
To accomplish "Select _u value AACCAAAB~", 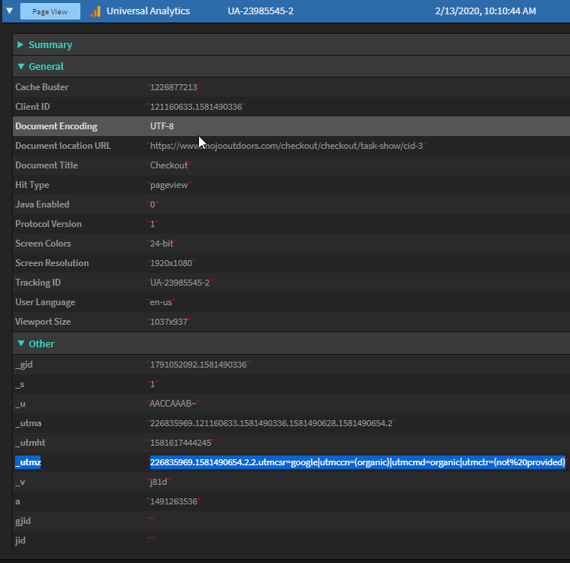I will [173, 404].
